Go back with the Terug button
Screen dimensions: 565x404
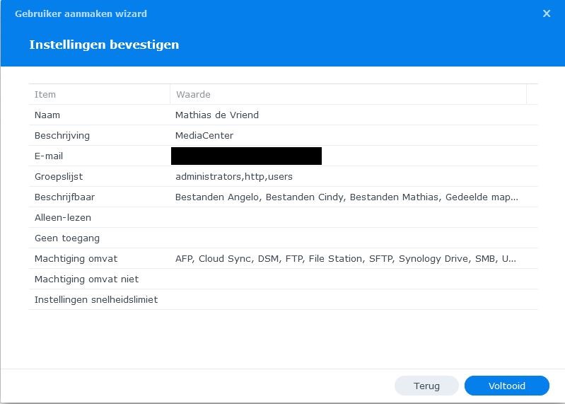(x=426, y=386)
